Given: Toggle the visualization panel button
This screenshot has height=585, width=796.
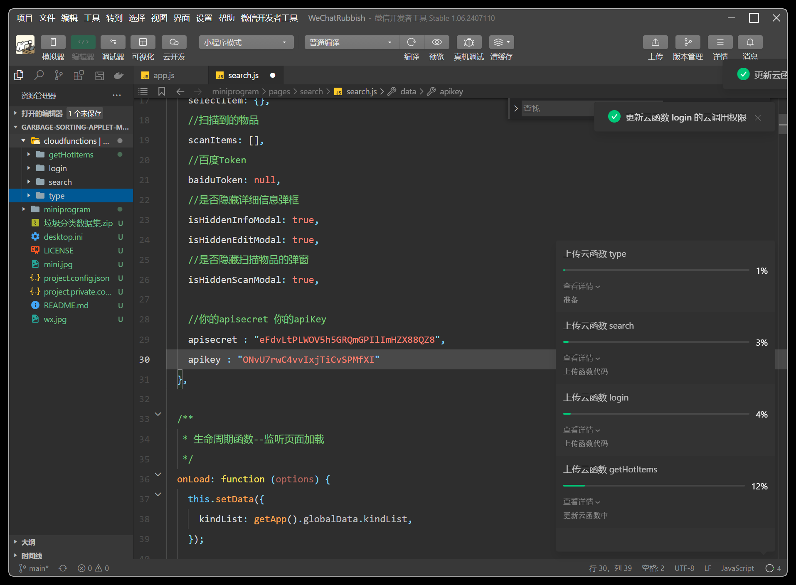Looking at the screenshot, I should (143, 42).
